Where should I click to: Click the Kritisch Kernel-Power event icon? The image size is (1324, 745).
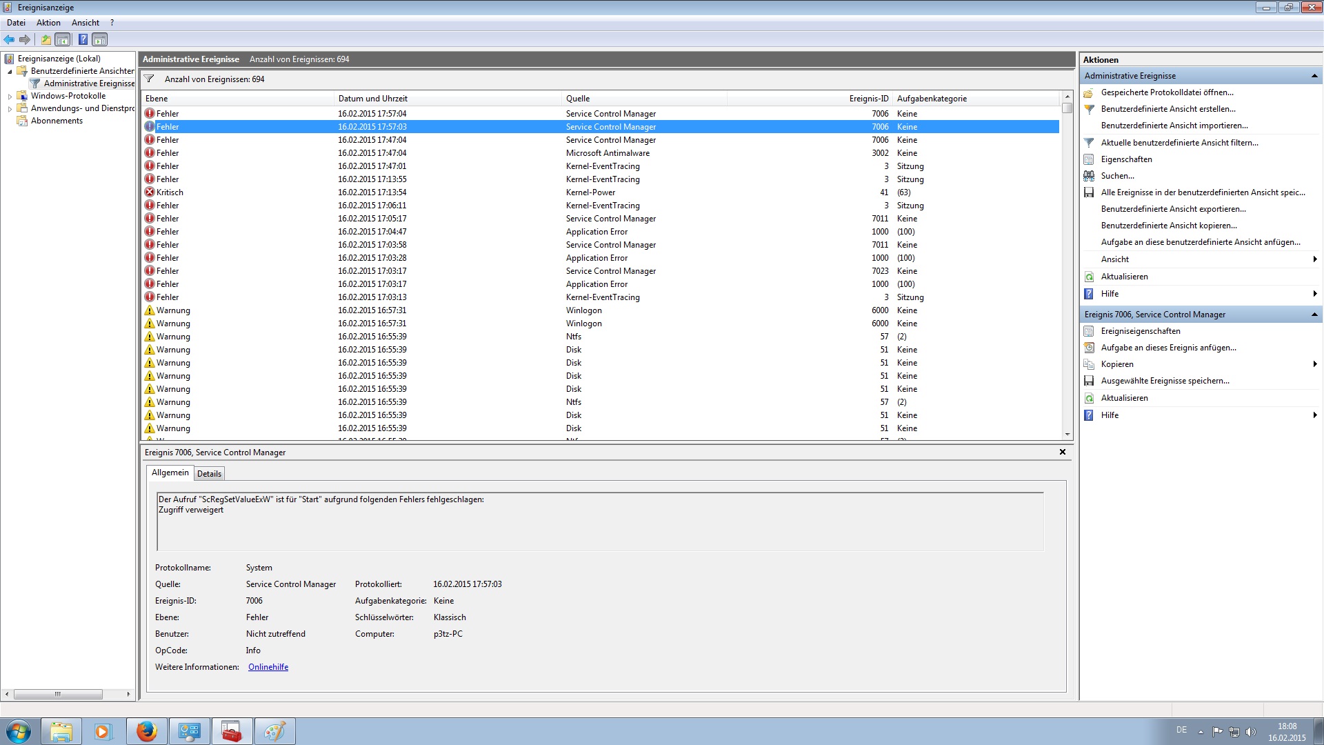coord(150,192)
